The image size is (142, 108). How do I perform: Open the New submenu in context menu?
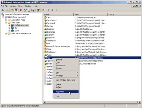(x=66, y=73)
